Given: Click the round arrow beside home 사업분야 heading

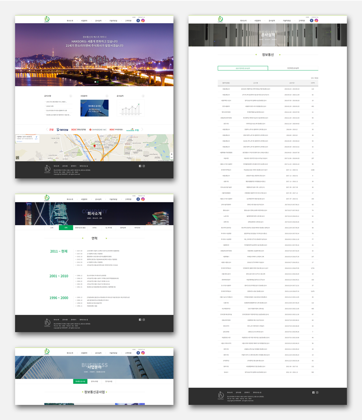Looking at the screenshot, I should [107, 96].
